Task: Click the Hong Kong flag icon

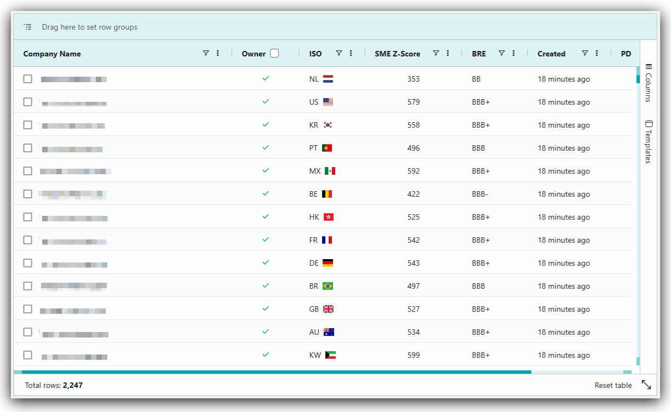Action: click(329, 217)
